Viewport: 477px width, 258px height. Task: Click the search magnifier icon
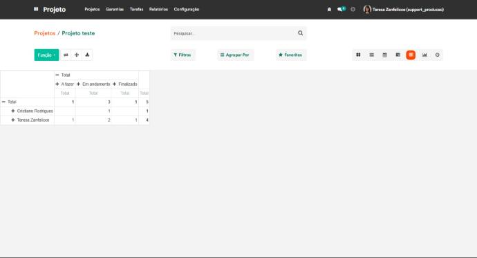(x=300, y=33)
